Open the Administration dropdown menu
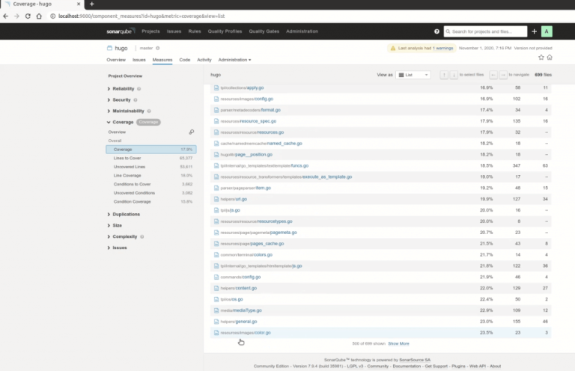The height and width of the screenshot is (371, 575). pos(234,59)
